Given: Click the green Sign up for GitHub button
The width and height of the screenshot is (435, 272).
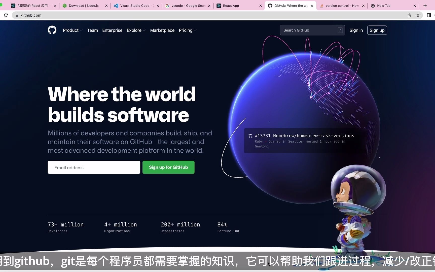Looking at the screenshot, I should point(168,167).
